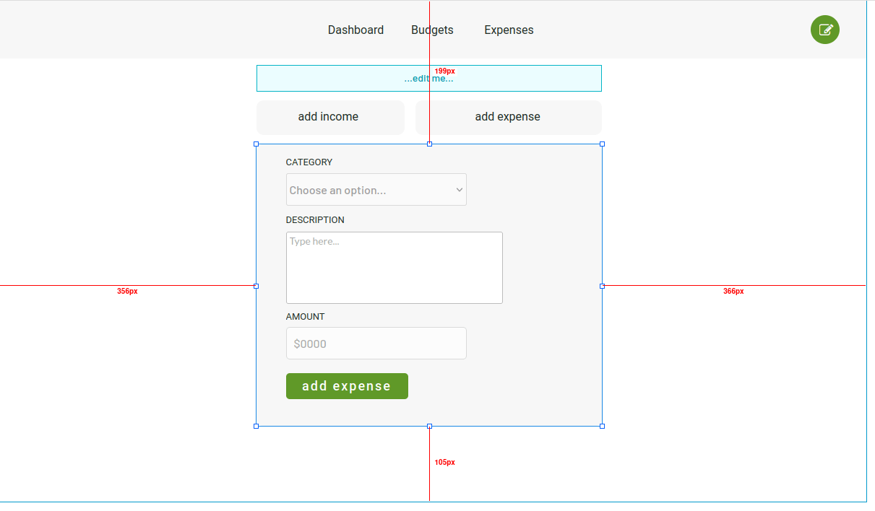Click the Amount input showing $0000
This screenshot has width=875, height=511.
(376, 343)
